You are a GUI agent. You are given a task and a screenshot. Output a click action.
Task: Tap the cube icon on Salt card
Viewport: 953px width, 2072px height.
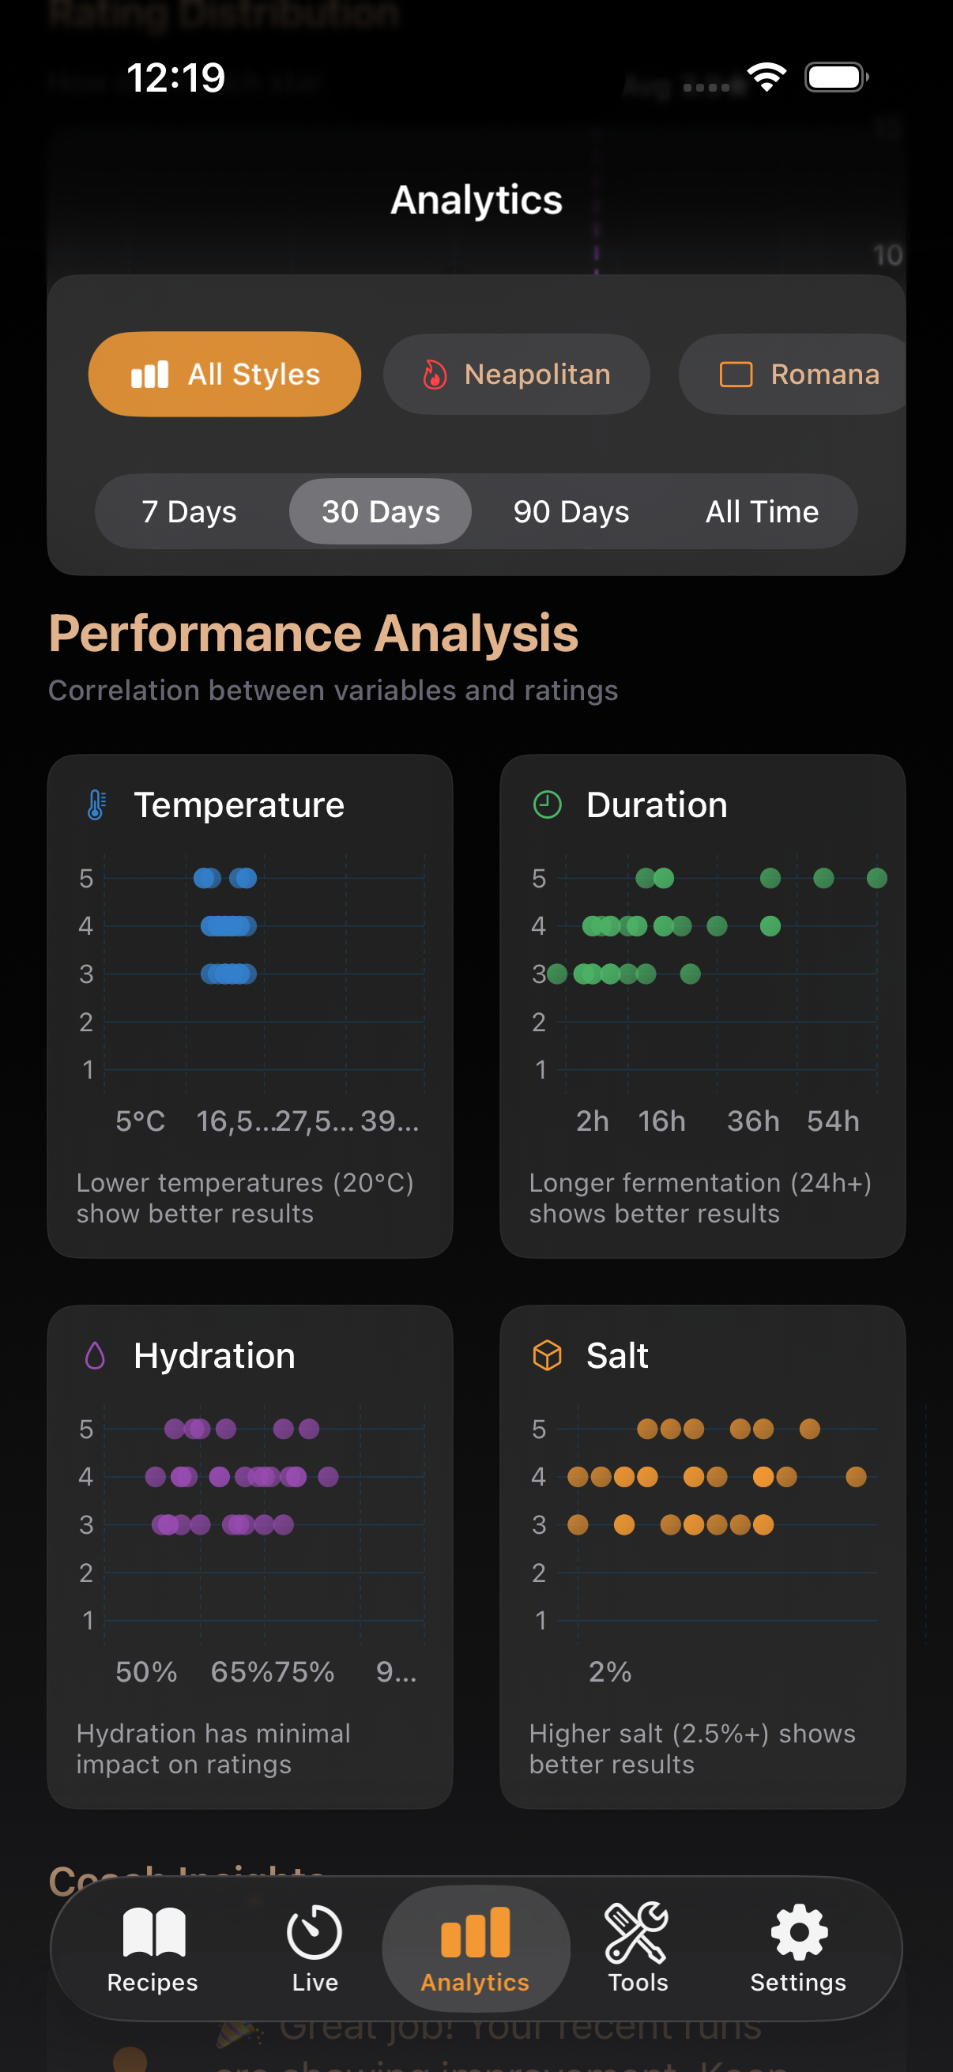[548, 1354]
